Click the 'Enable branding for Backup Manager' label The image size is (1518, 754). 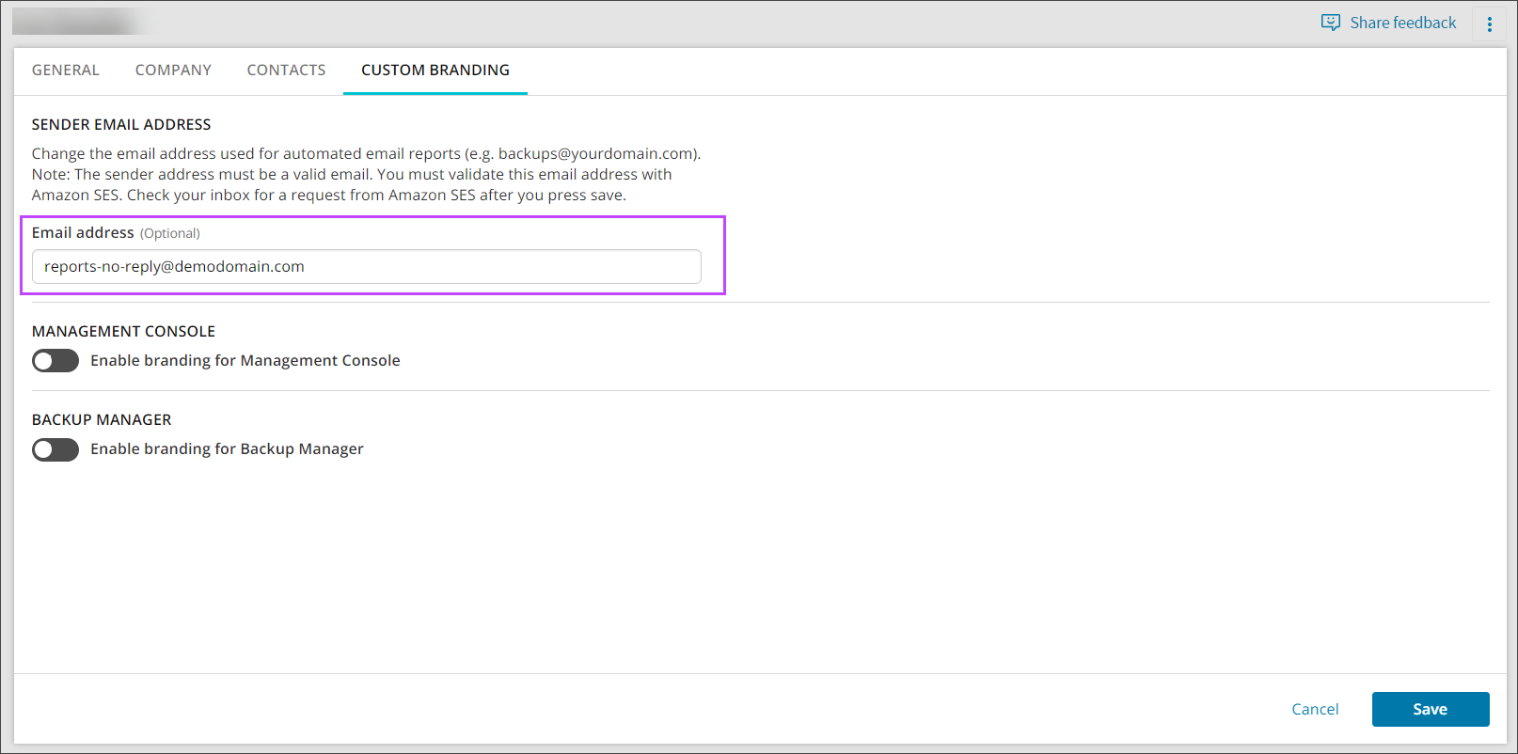pyautogui.click(x=227, y=449)
